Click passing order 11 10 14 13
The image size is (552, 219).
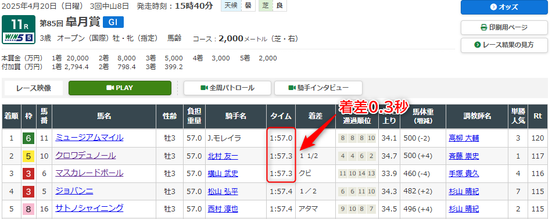pyautogui.click(x=357, y=174)
